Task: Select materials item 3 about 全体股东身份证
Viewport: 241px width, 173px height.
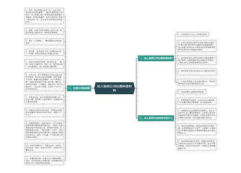Action: click(197, 60)
